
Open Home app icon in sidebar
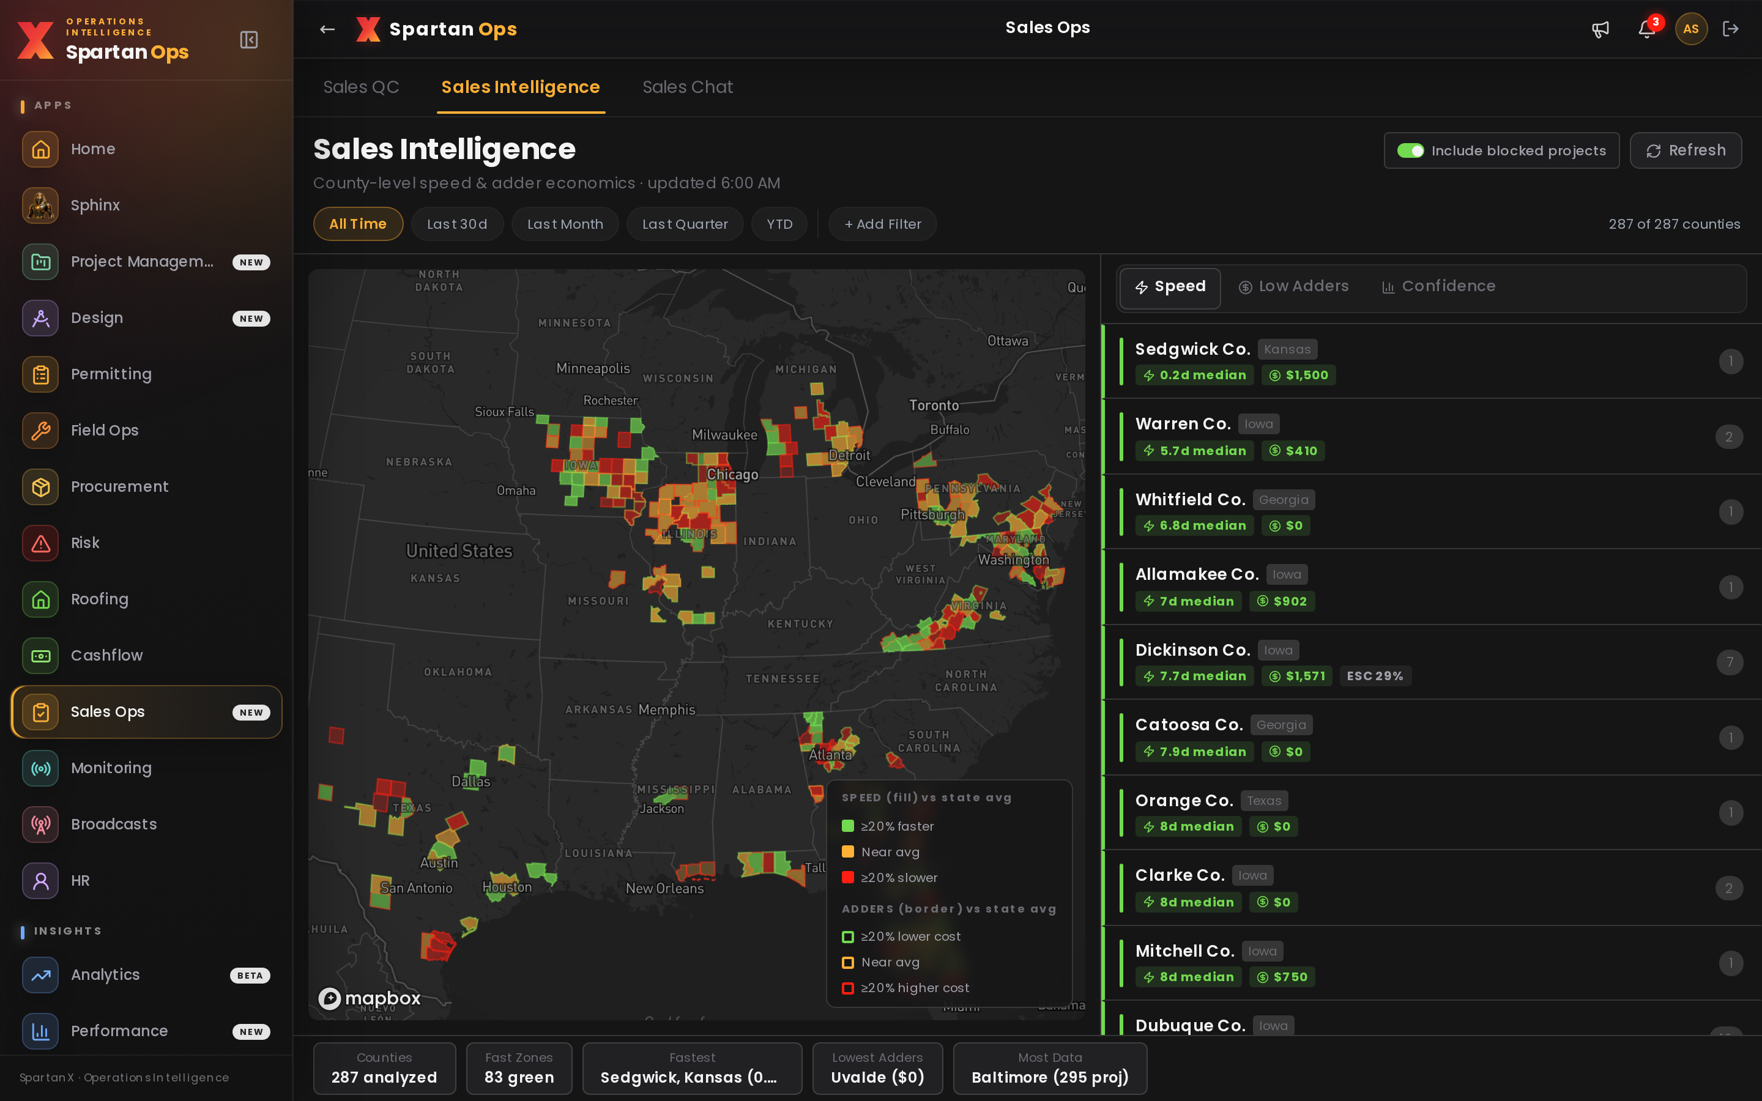click(40, 149)
